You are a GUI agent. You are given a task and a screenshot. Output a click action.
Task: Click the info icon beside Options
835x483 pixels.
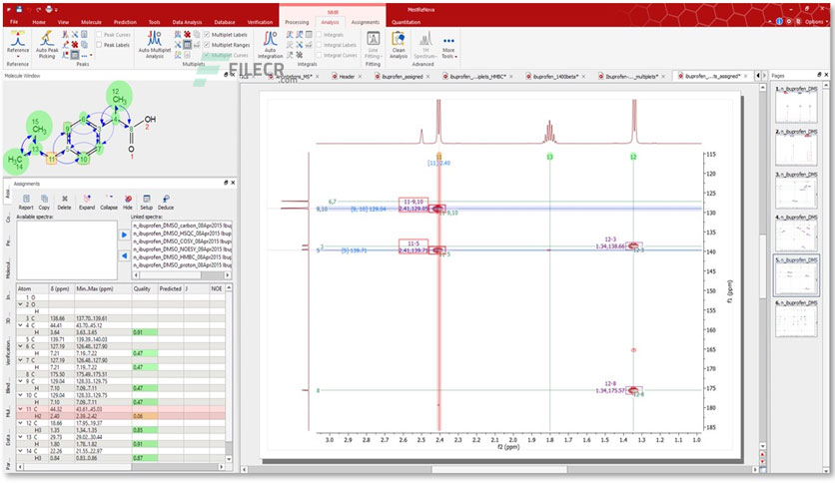pos(779,21)
